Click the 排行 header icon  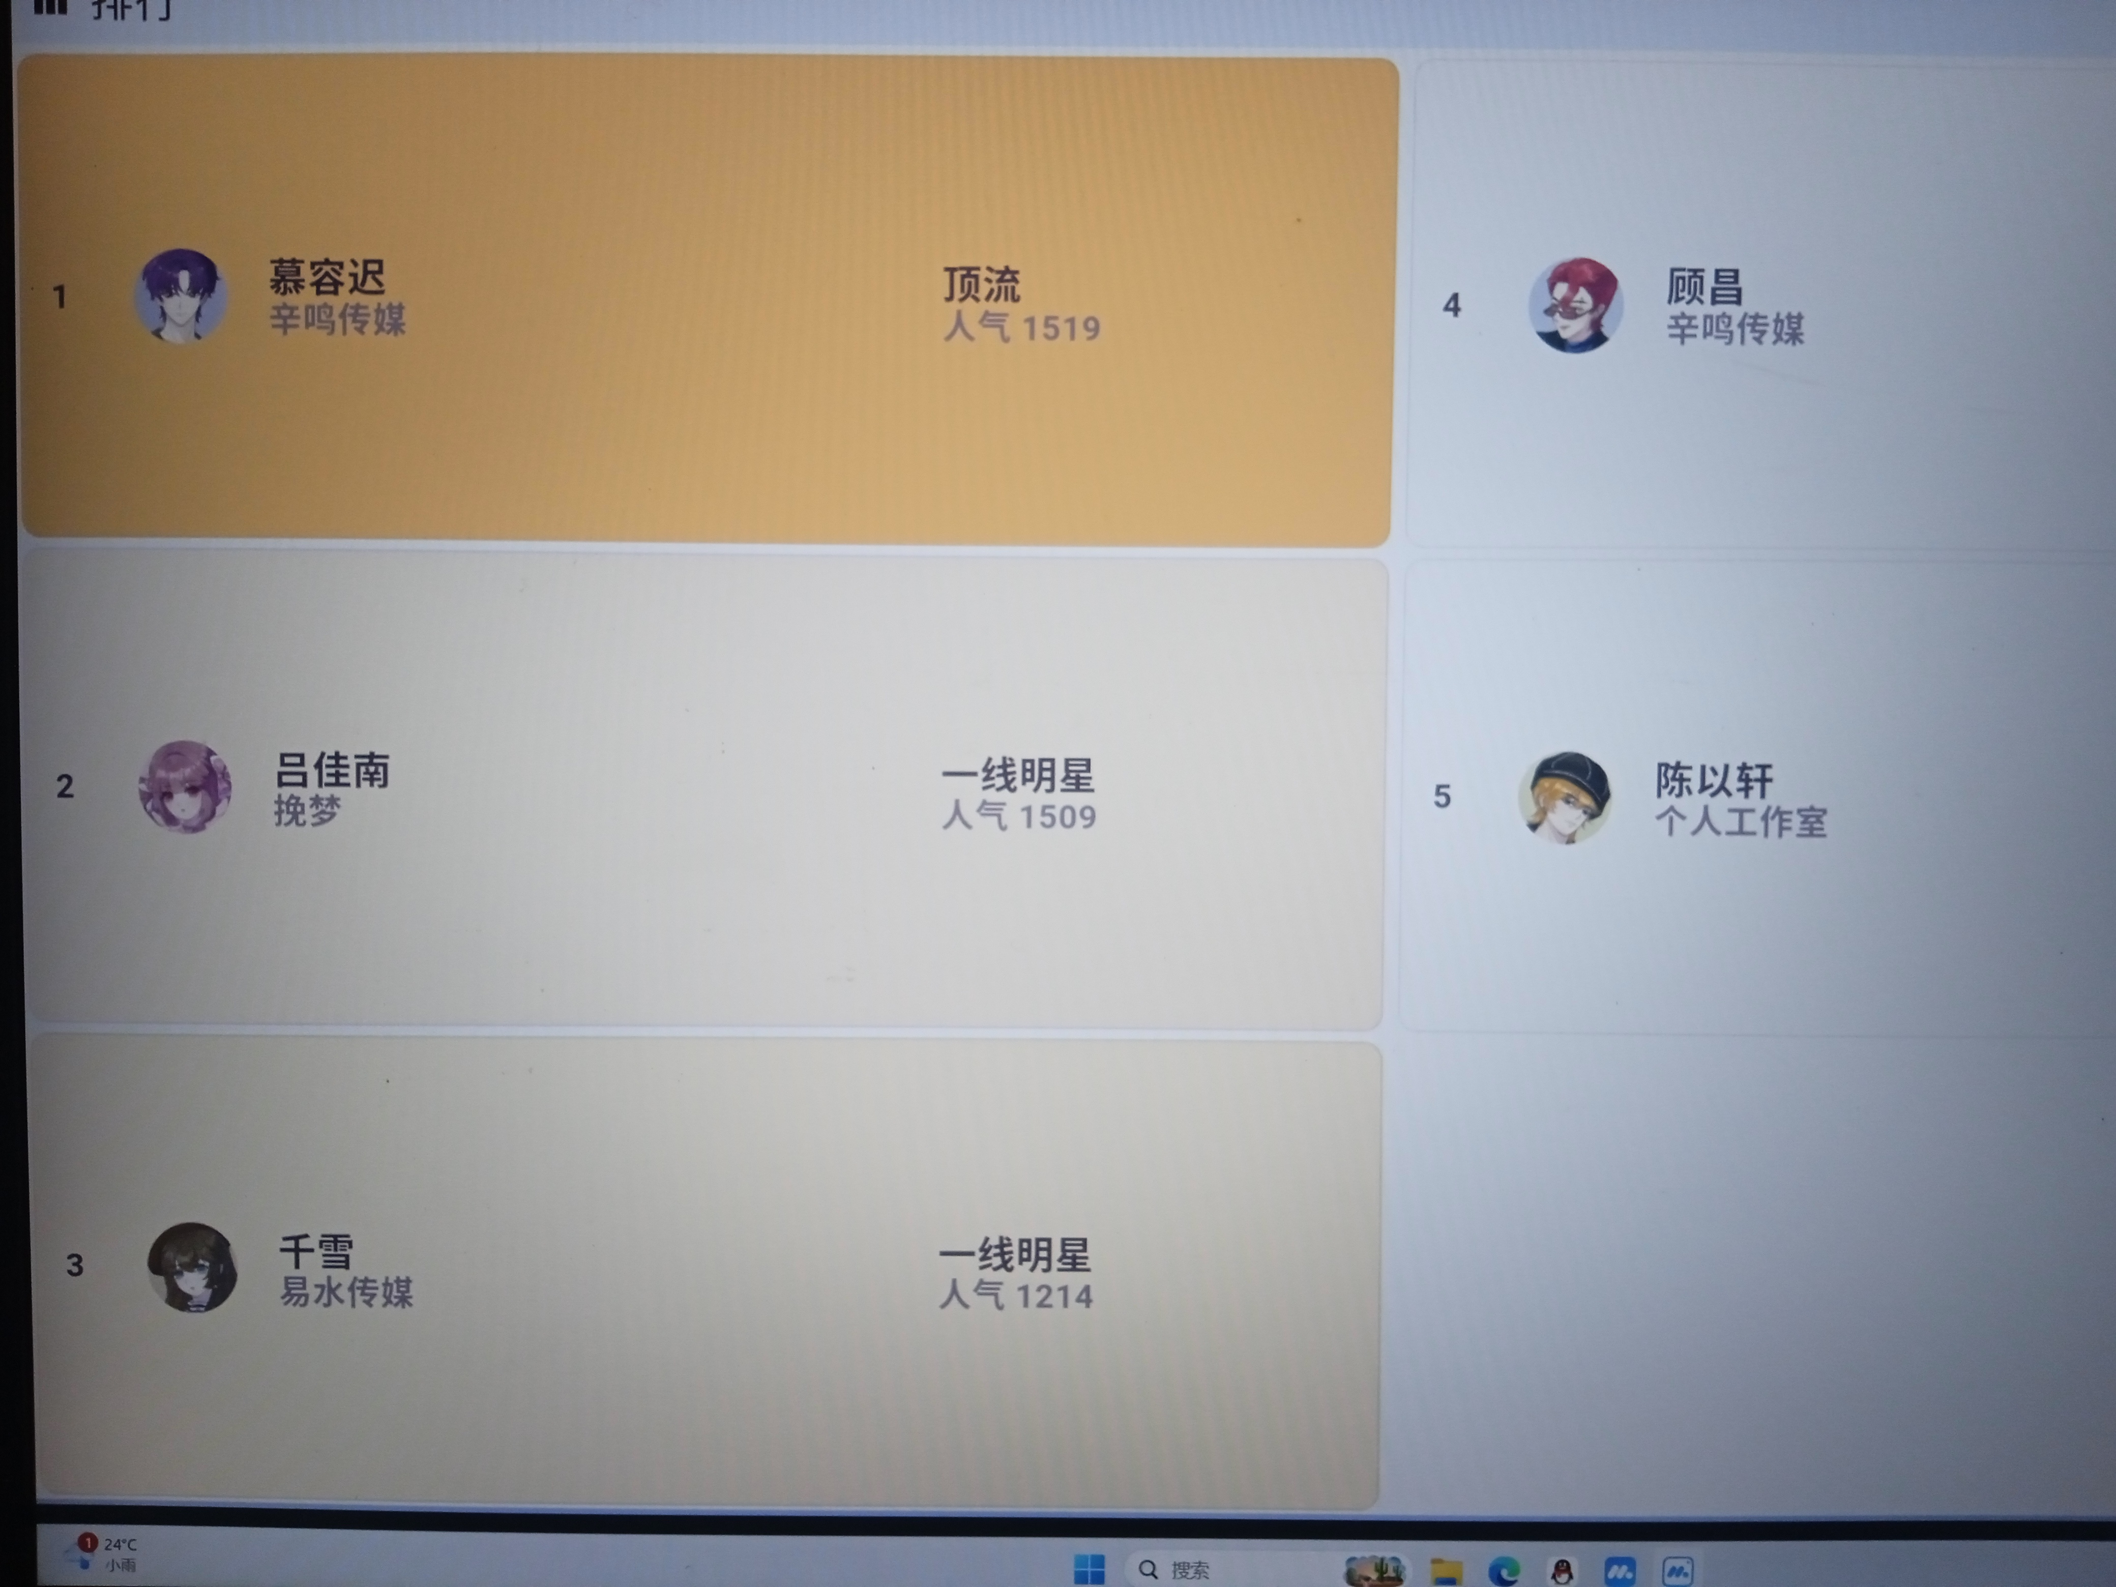coord(51,7)
